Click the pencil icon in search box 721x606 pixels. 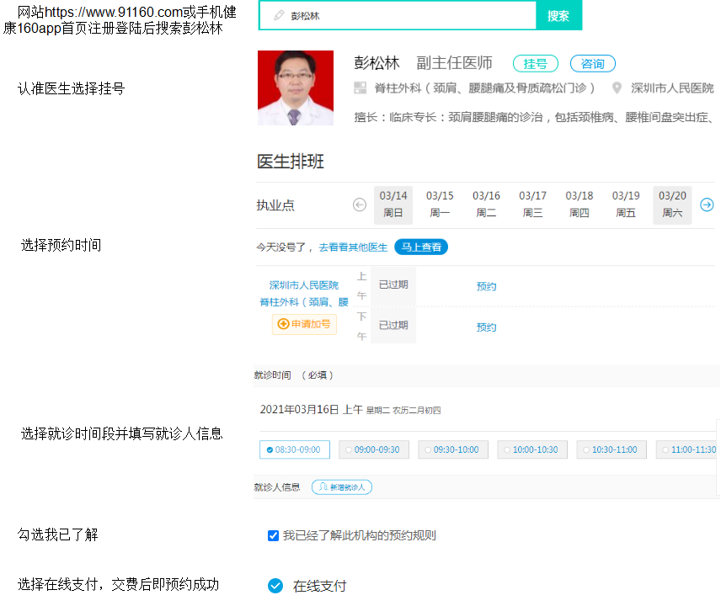[x=279, y=16]
